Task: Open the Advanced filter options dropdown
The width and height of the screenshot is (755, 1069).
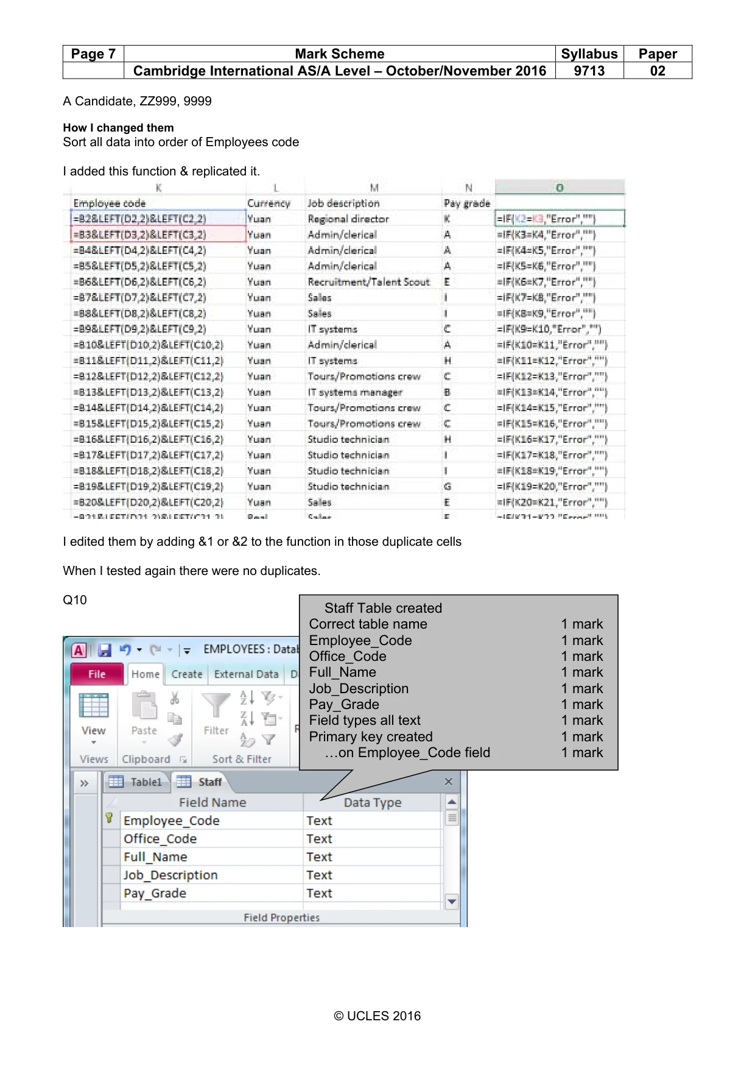Action: click(x=271, y=719)
